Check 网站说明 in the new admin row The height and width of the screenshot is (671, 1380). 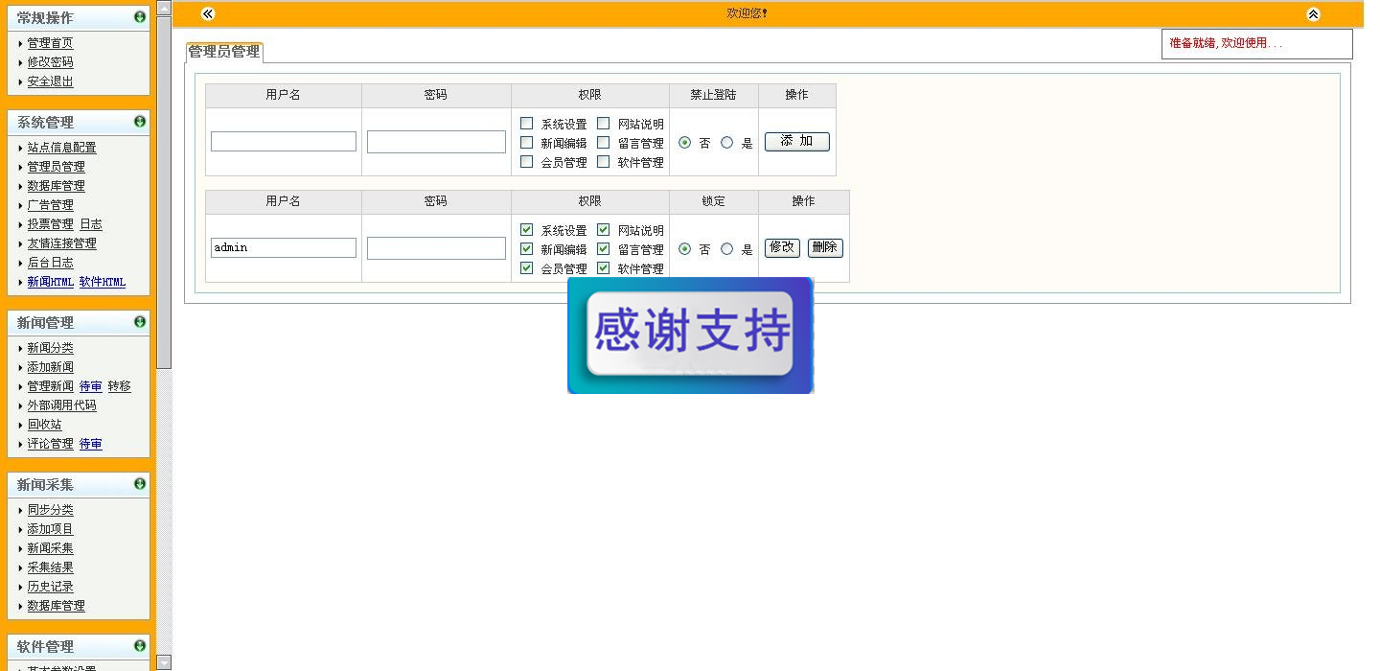coord(603,124)
